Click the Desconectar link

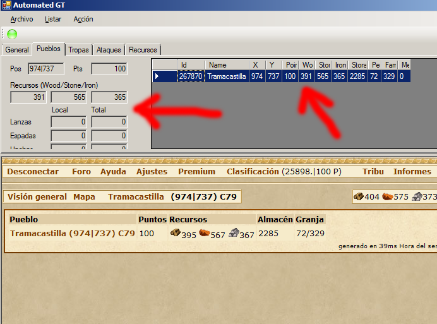33,172
